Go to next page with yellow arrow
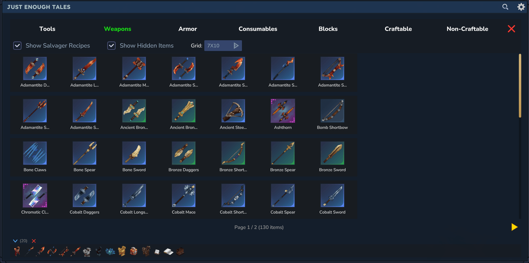 pyautogui.click(x=514, y=227)
